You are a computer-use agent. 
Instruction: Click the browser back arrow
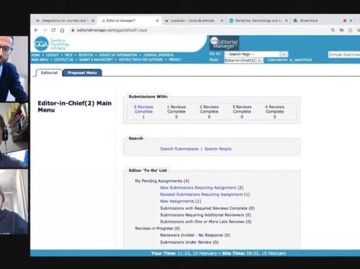pos(36,30)
